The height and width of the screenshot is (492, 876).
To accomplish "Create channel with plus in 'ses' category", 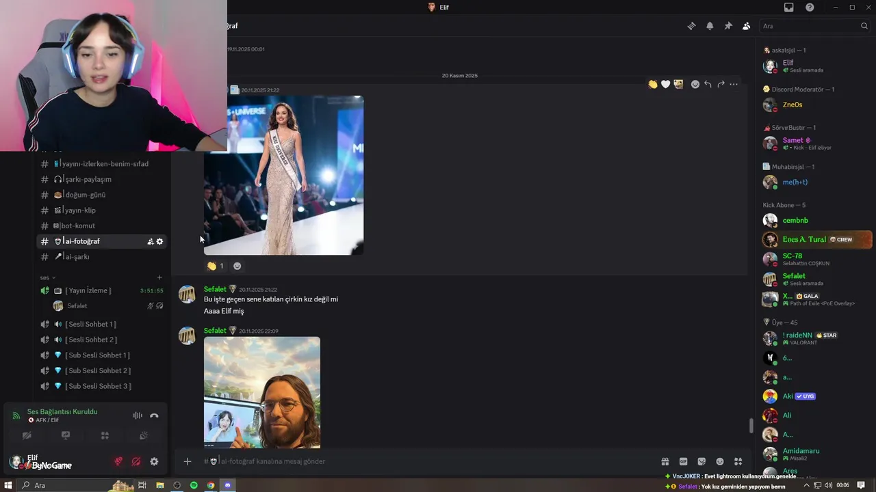I will 159,277.
